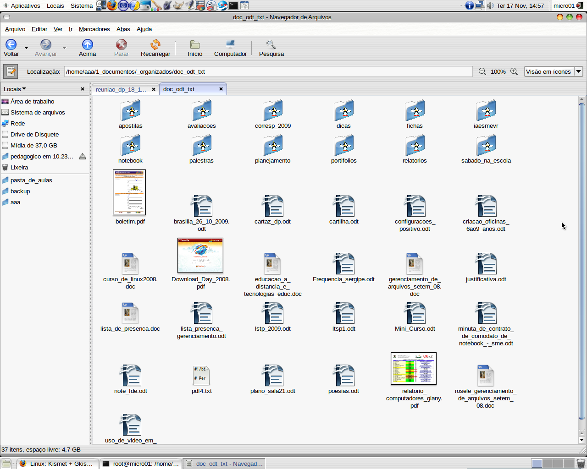Switch to root@micro01 terminal taskbar button
This screenshot has width=587, height=469.
click(x=141, y=464)
